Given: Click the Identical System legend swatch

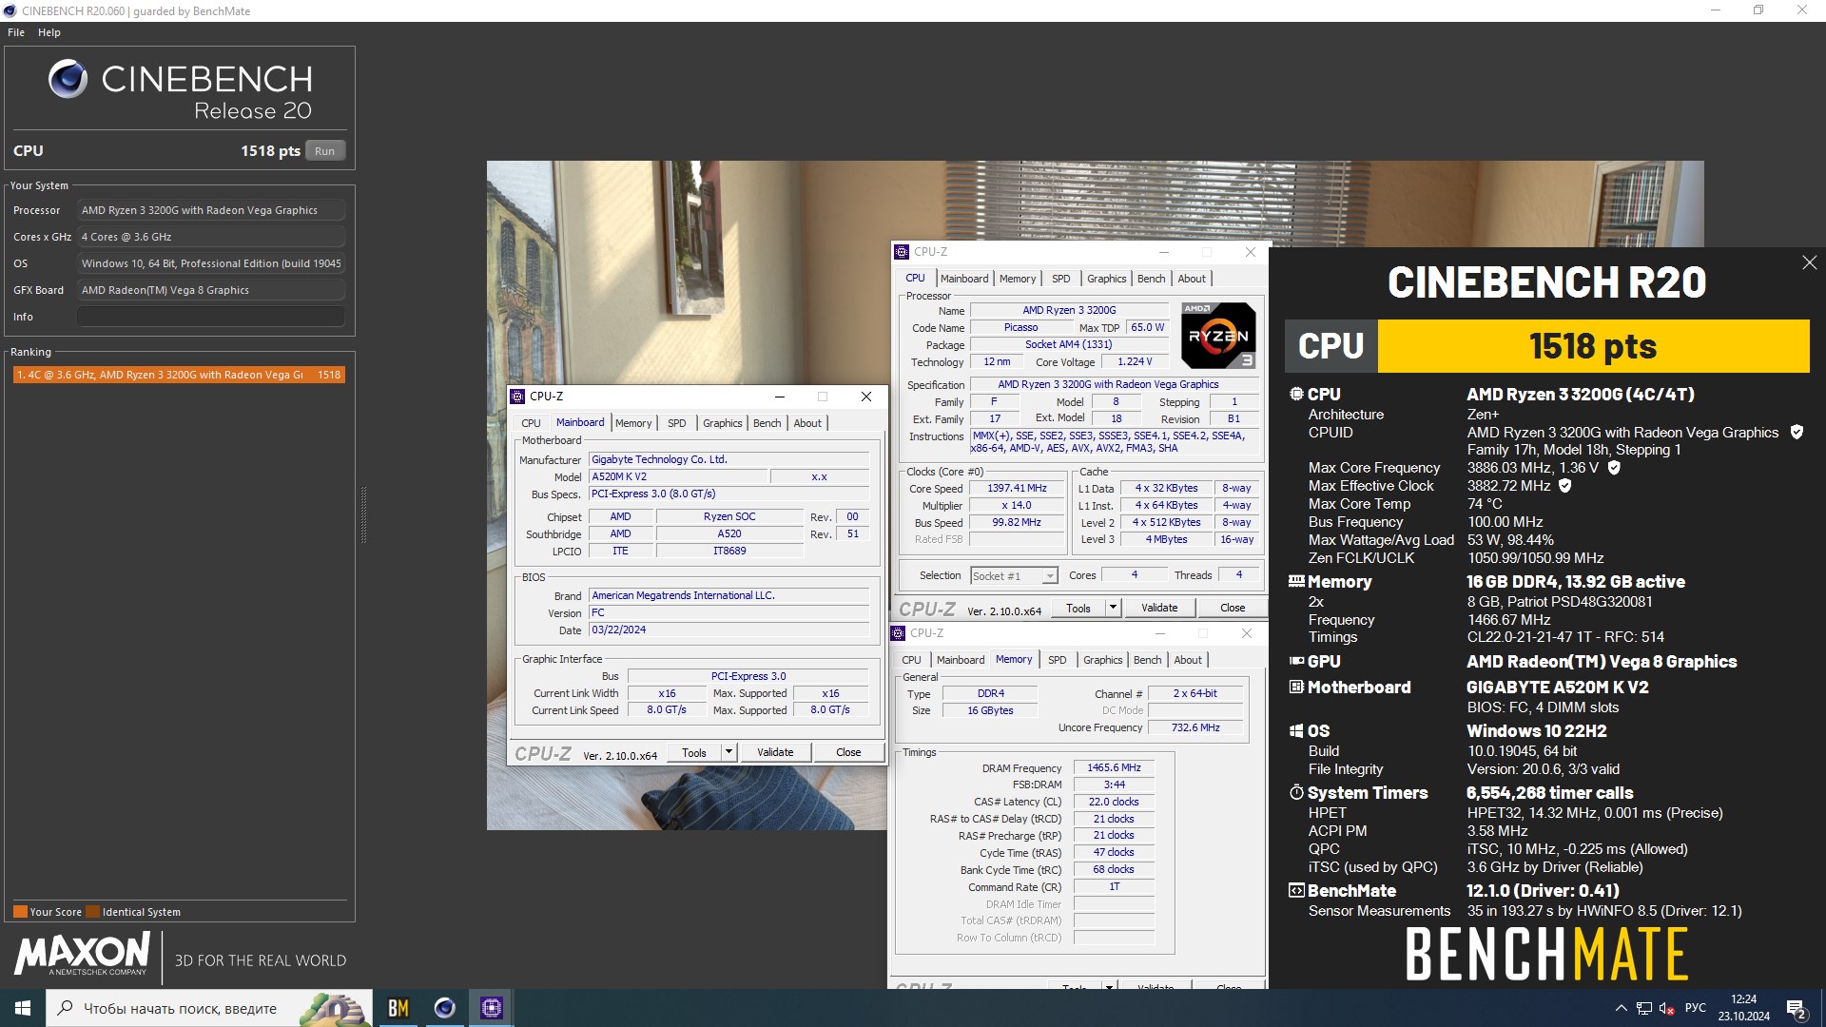Looking at the screenshot, I should pyautogui.click(x=92, y=912).
